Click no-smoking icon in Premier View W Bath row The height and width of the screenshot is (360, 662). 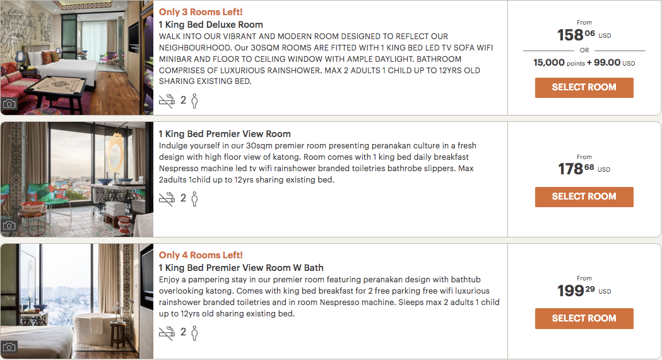pyautogui.click(x=167, y=332)
